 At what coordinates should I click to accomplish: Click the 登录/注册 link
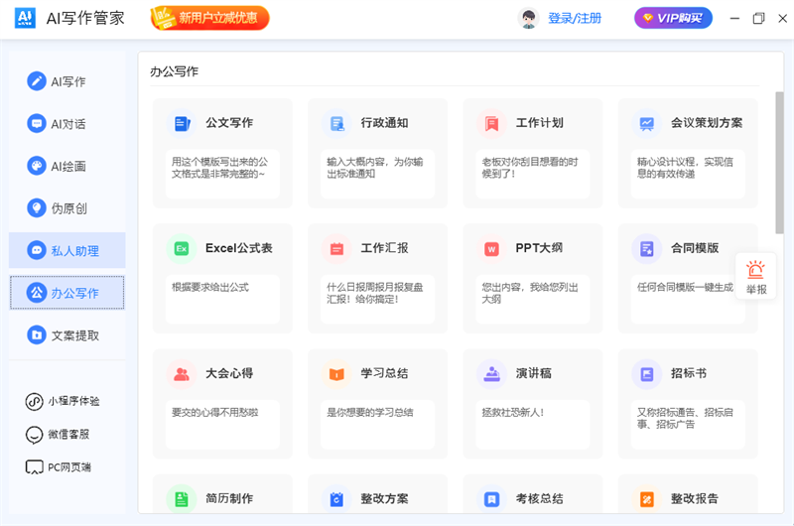tap(575, 18)
